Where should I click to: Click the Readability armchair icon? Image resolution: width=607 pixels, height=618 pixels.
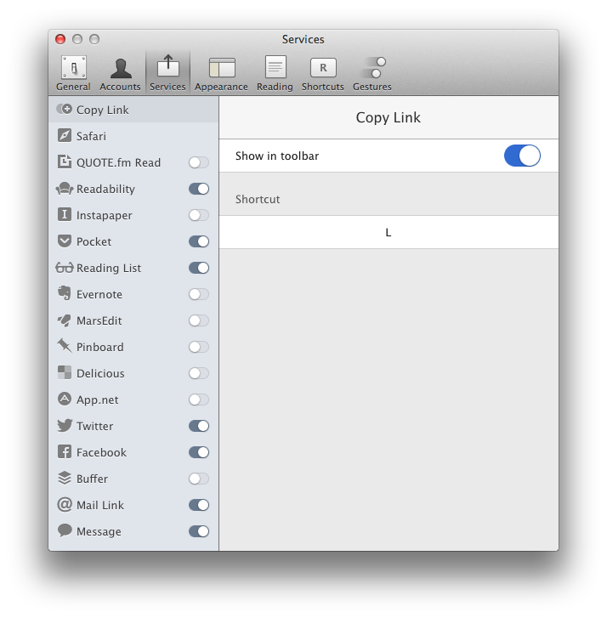(65, 189)
